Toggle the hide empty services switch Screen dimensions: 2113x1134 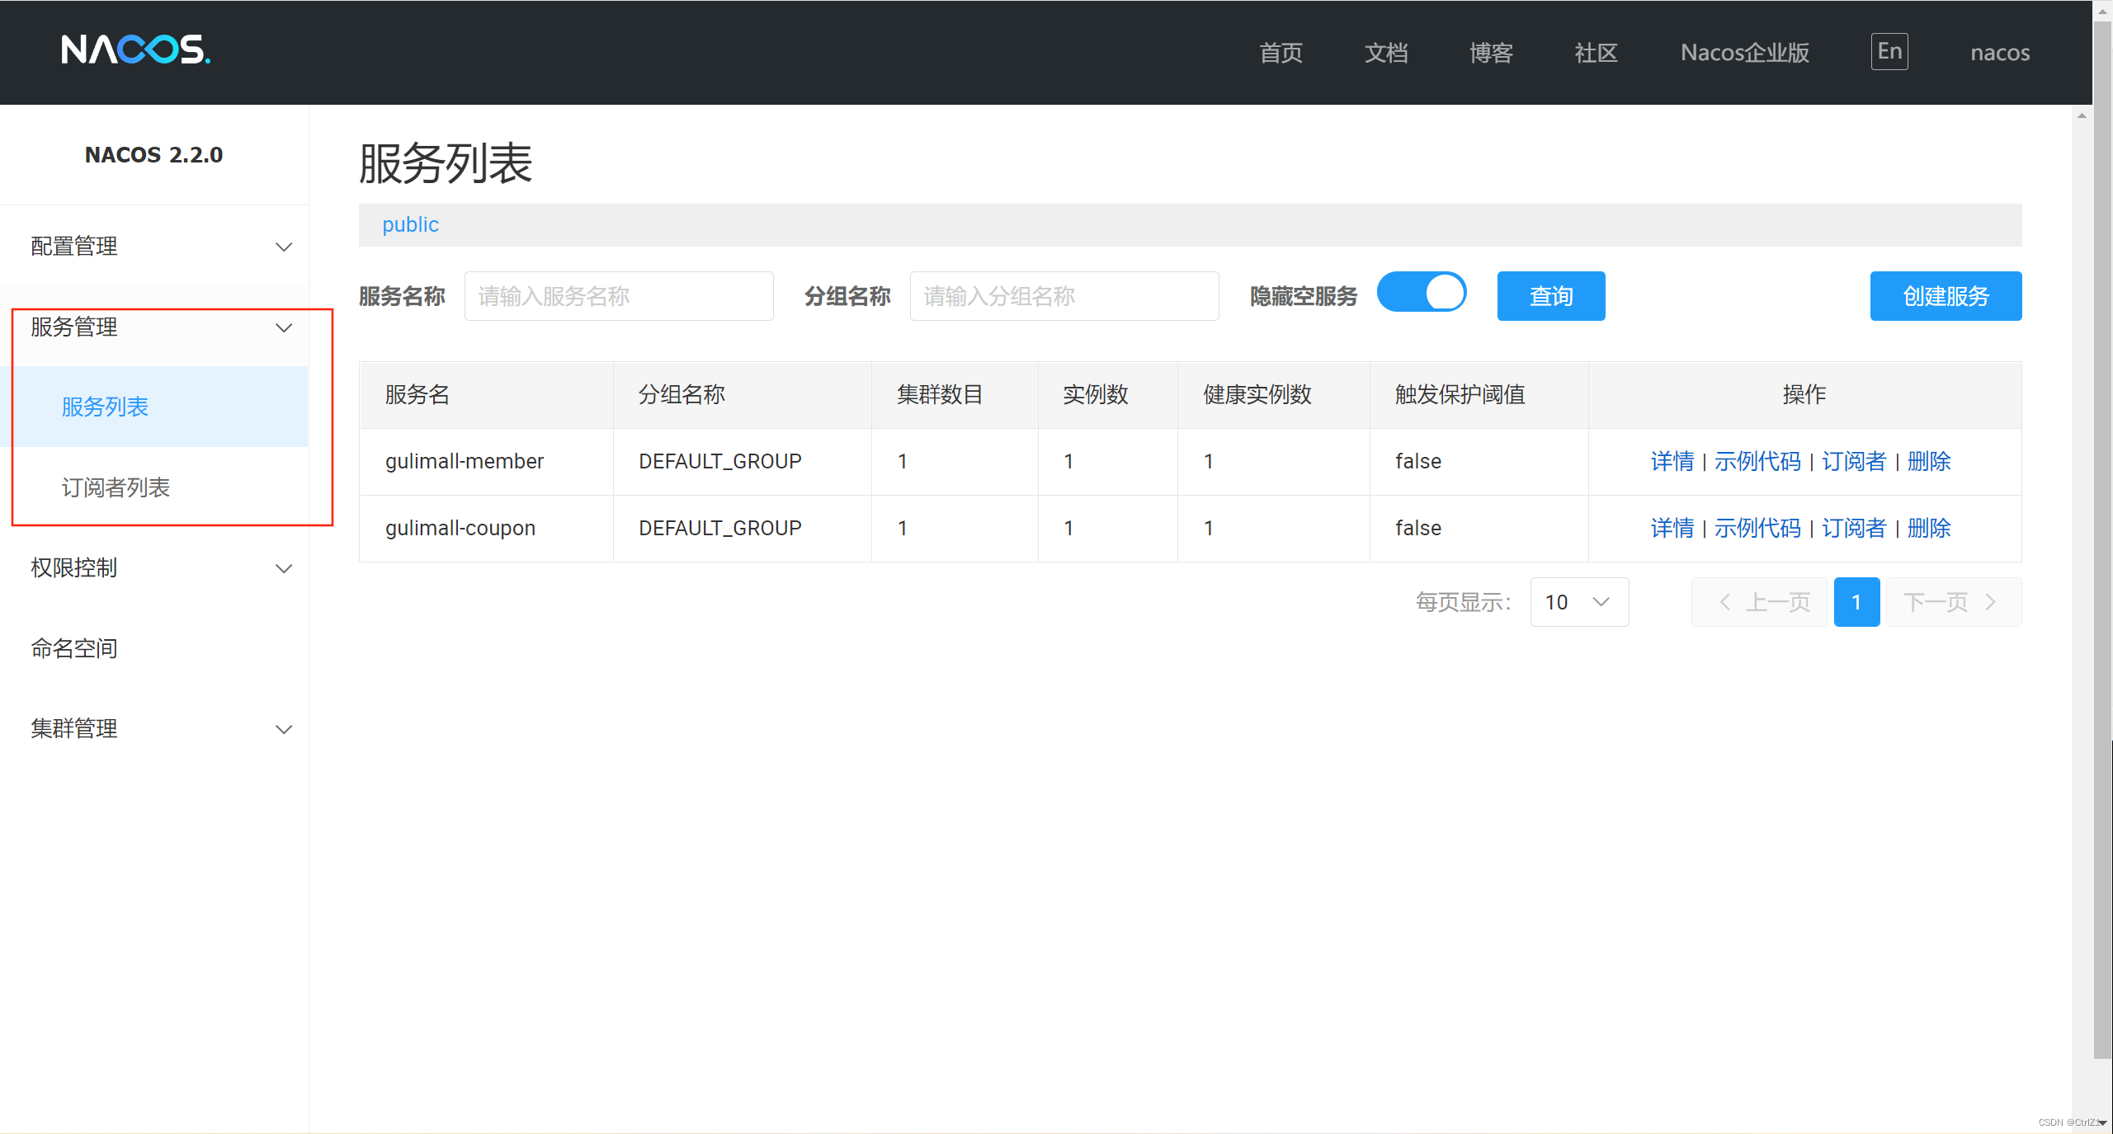[x=1421, y=293]
